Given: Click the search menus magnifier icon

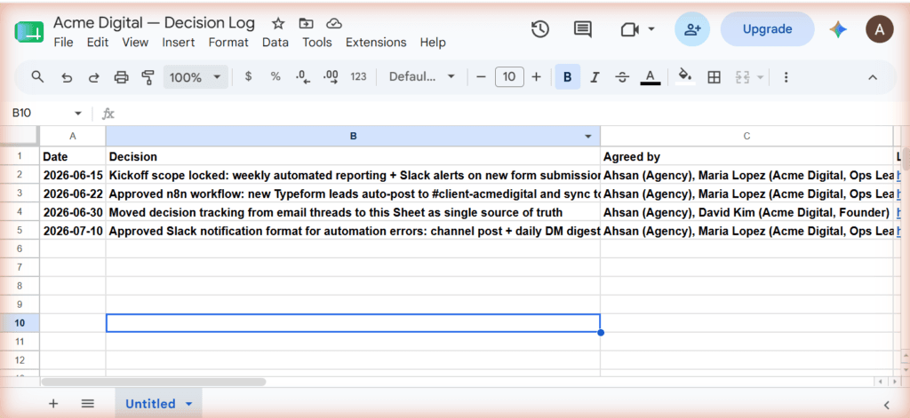Looking at the screenshot, I should pos(37,76).
